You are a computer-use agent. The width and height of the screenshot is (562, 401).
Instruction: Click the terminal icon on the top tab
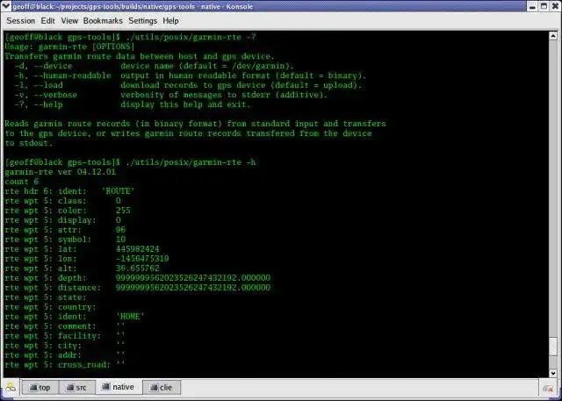(33, 387)
